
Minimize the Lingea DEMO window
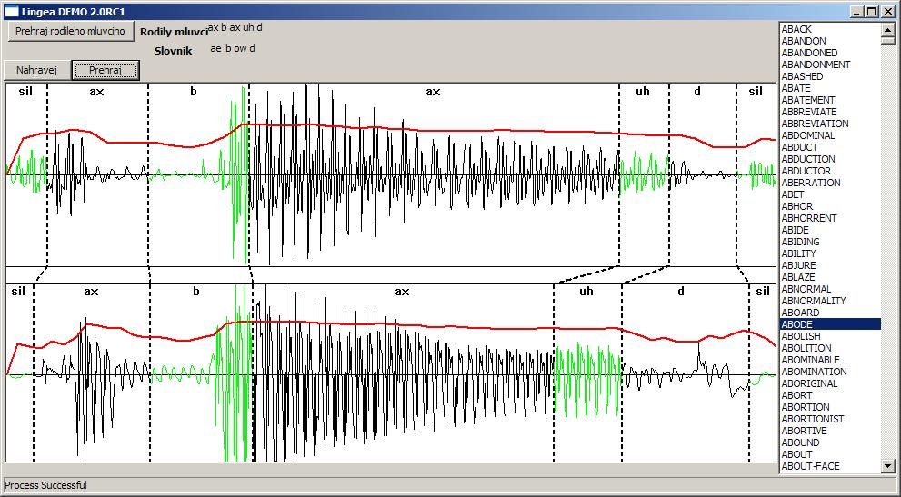pos(858,12)
